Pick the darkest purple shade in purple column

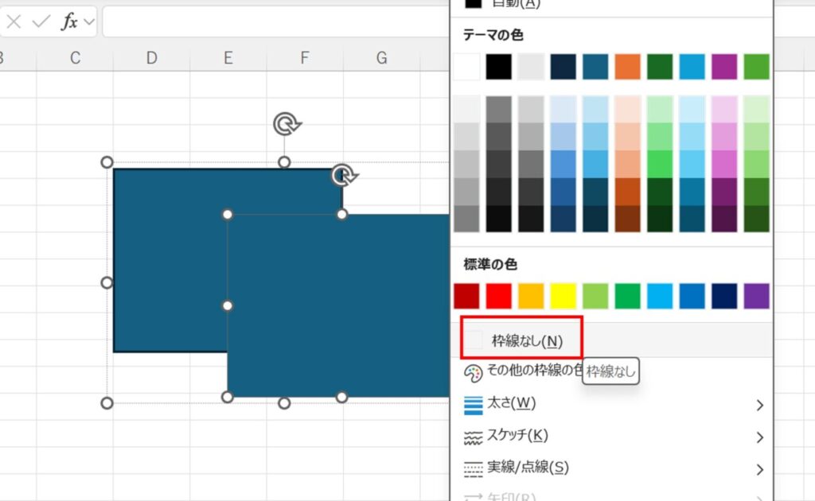724,219
